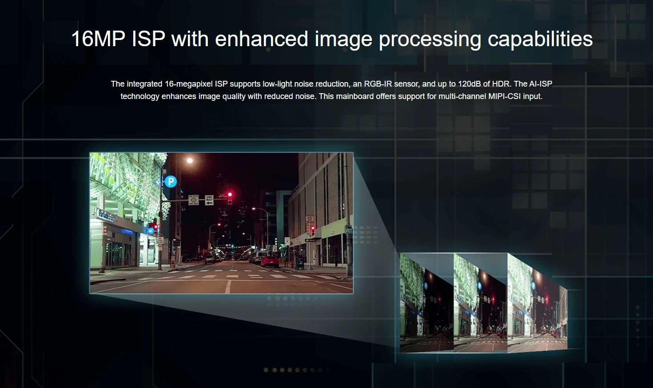The image size is (653, 388).
Task: Click the blue mailbox on right sidewalk
Action: [300, 262]
